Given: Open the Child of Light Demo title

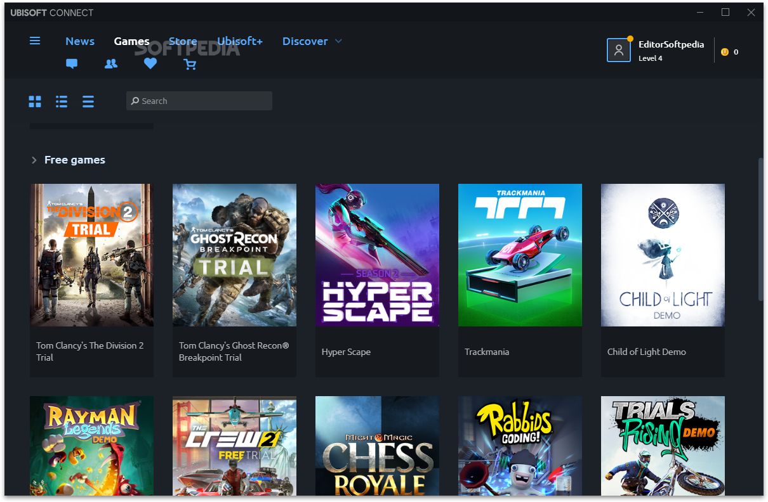Looking at the screenshot, I should (x=646, y=352).
